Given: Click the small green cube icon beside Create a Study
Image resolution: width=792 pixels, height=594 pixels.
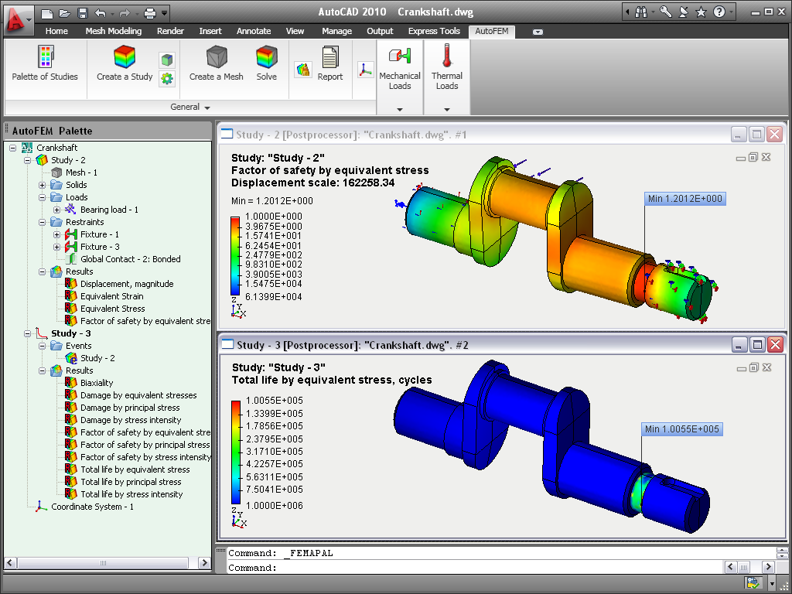Looking at the screenshot, I should tap(167, 60).
